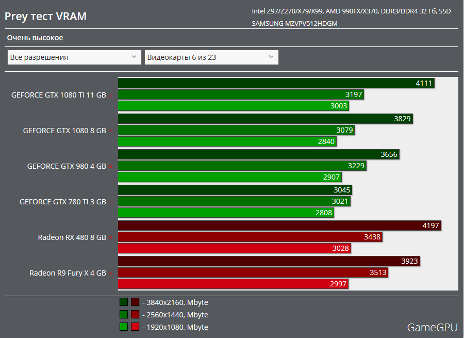464x338 pixels.
Task: Click red X next to GTX 1080 8 GB
Action: click(110, 131)
